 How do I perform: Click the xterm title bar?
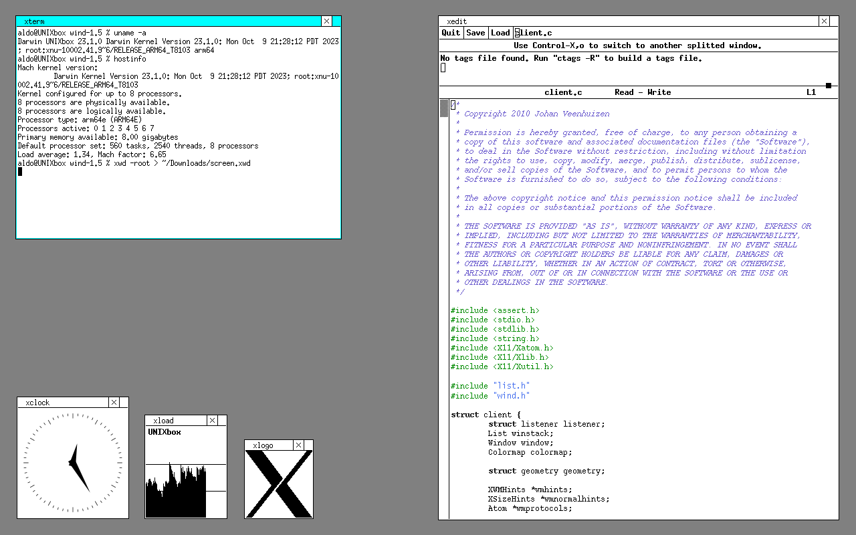(x=167, y=21)
